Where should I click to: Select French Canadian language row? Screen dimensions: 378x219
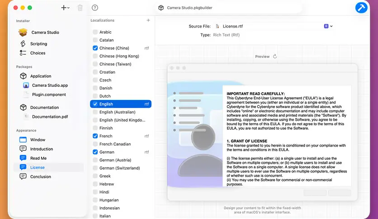[x=121, y=144]
